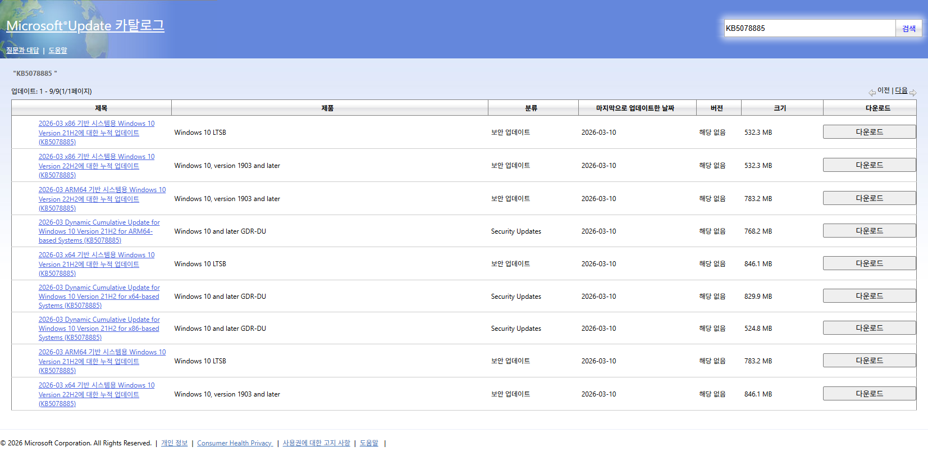
Task: Select the "KB5078885" search term heading
Action: coord(35,74)
